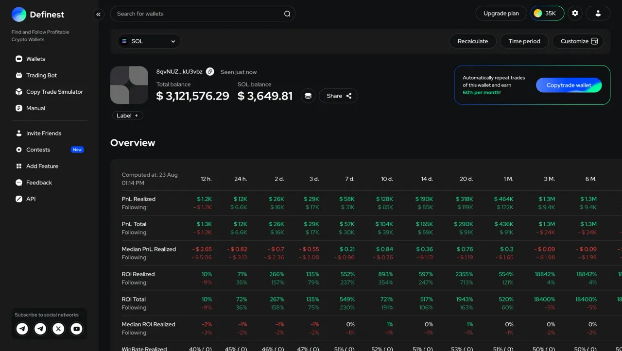Viewport: 622px width, 351px height.
Task: Add a Label to the wallet
Action: (x=127, y=116)
